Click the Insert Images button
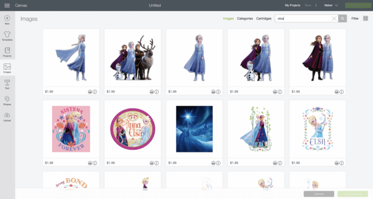 coord(353,194)
